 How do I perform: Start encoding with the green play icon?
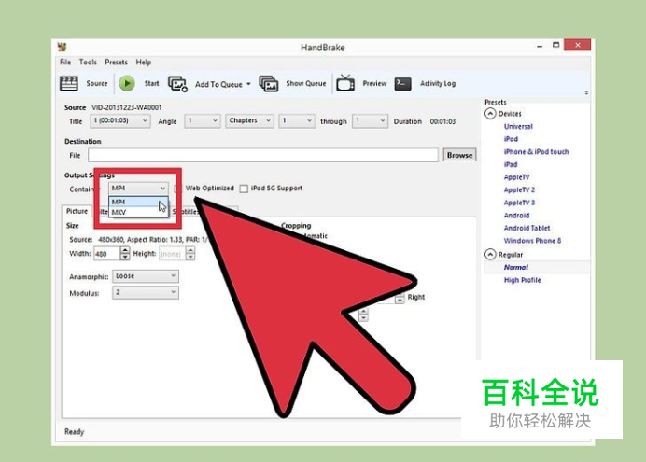(x=127, y=84)
